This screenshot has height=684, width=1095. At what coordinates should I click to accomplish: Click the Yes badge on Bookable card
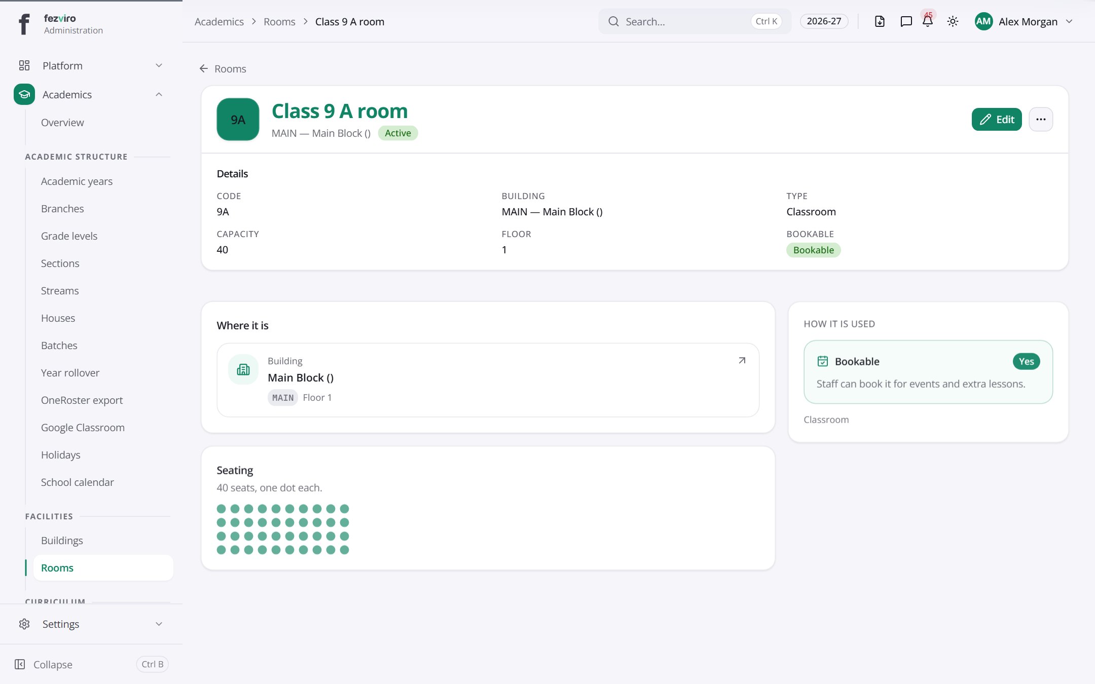point(1026,361)
